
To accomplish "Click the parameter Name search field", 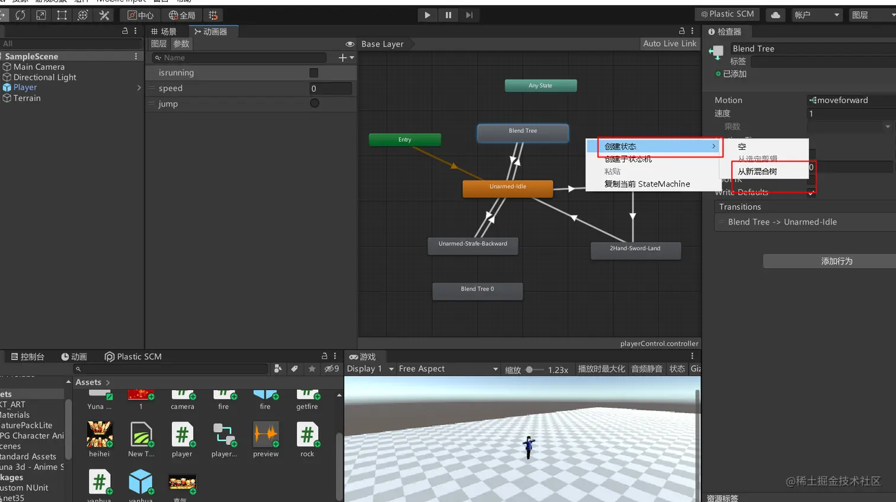I will [239, 57].
